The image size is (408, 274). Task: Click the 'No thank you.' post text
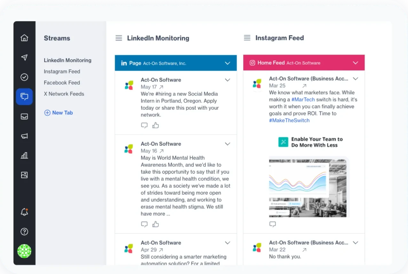(x=285, y=257)
